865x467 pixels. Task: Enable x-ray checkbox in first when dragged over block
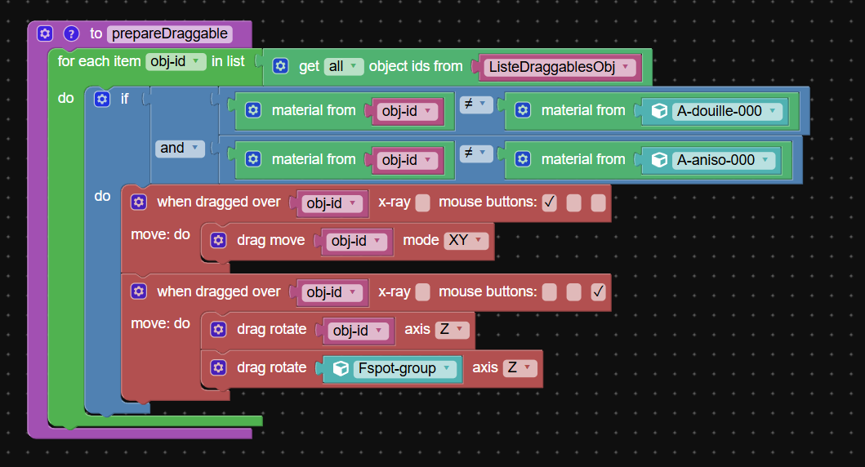coord(422,202)
